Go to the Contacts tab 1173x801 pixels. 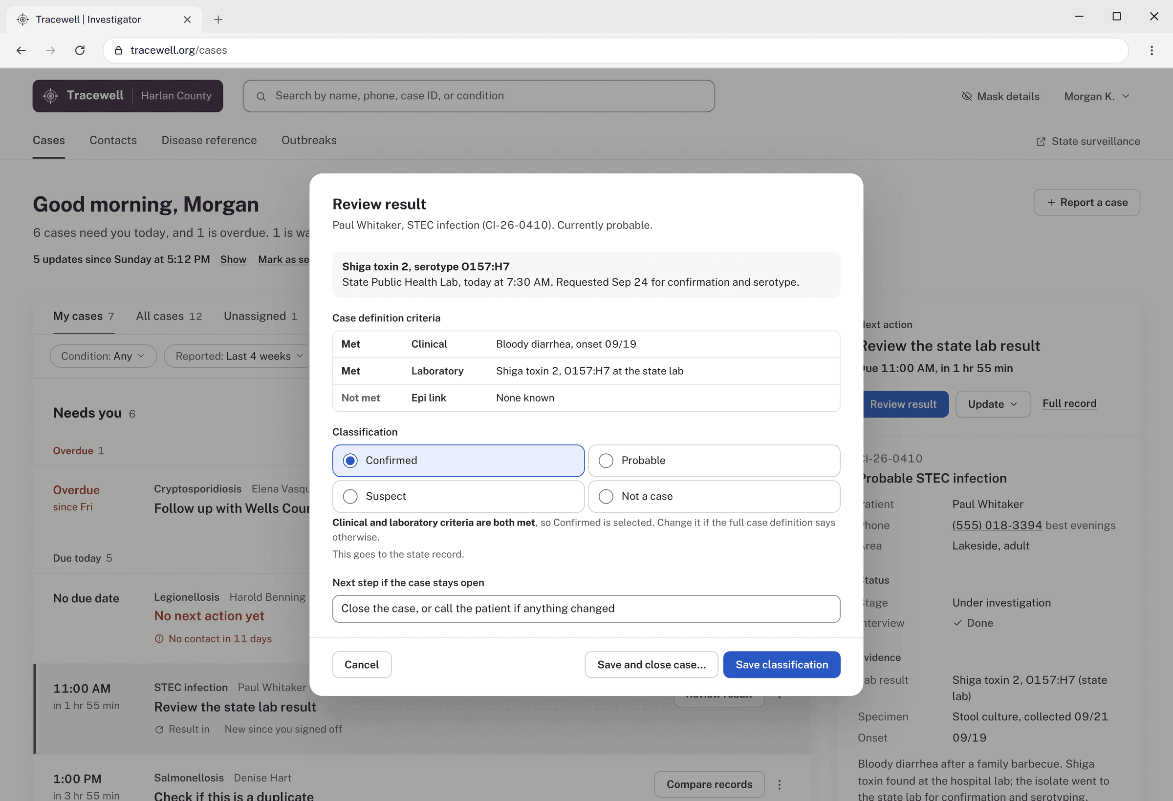coord(113,140)
